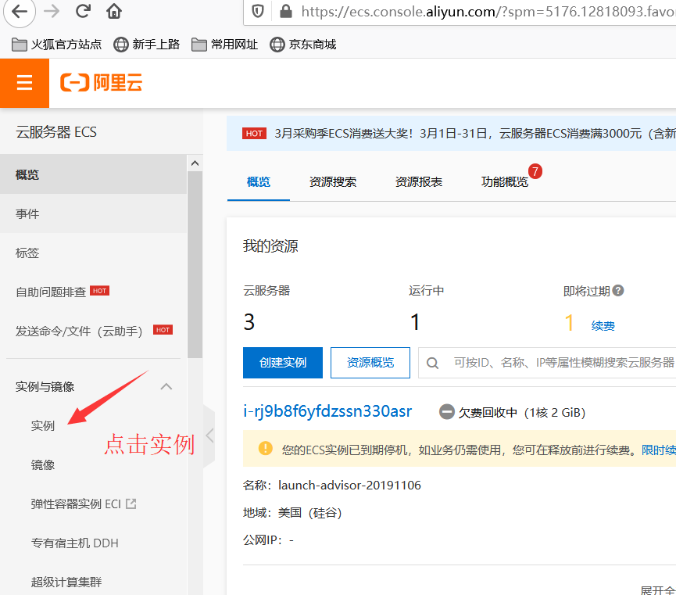Collapse the sidebar with the side handle

click(x=209, y=435)
